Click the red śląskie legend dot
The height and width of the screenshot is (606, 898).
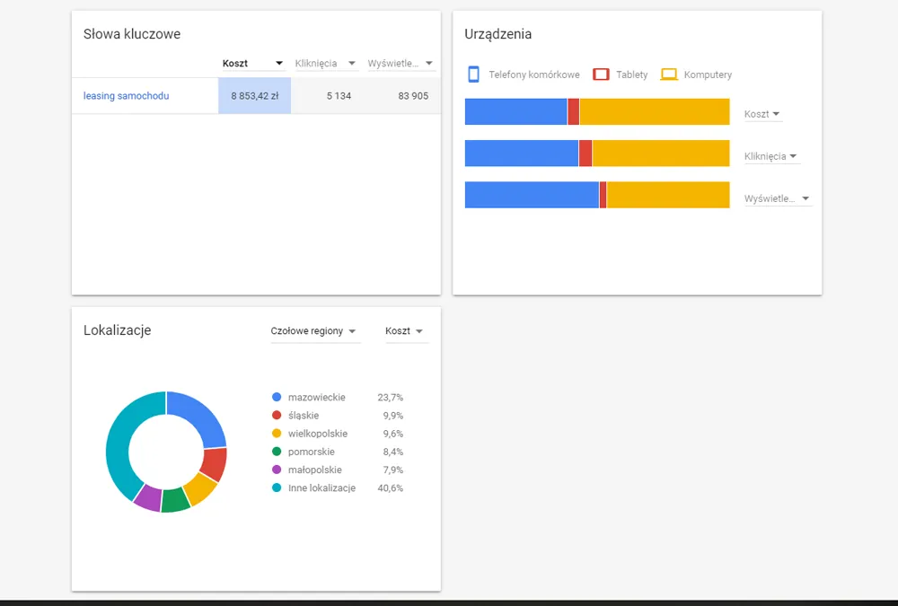(277, 416)
